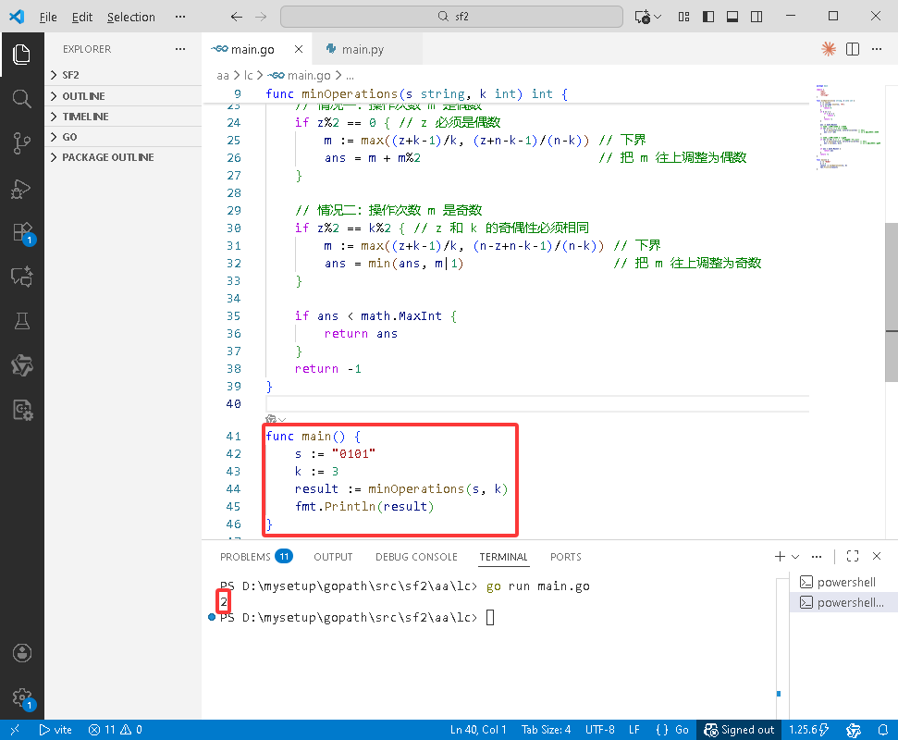Open the launch profile dropdown next to plus
898x740 pixels.
(795, 556)
